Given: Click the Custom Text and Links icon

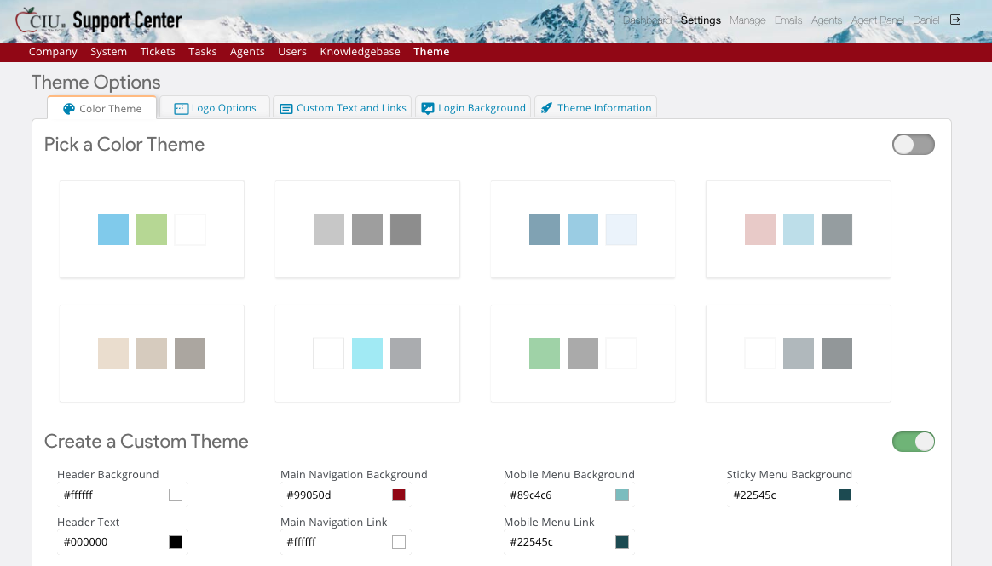Looking at the screenshot, I should (x=286, y=109).
